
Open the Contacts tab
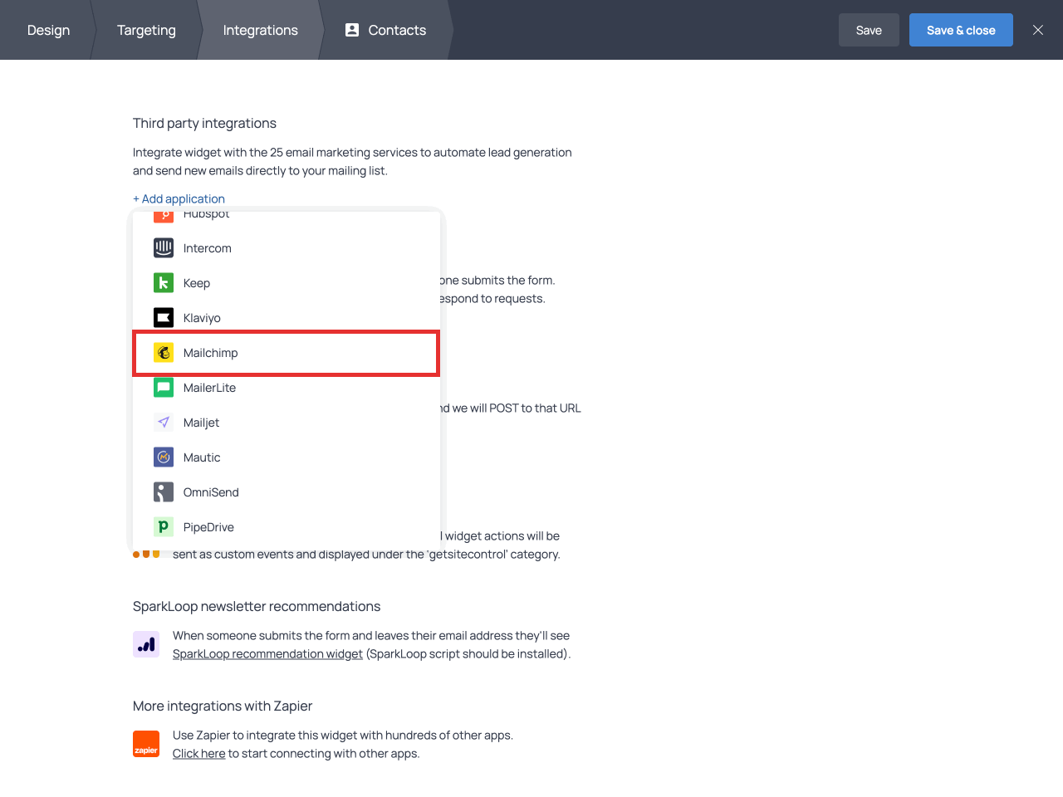tap(386, 30)
